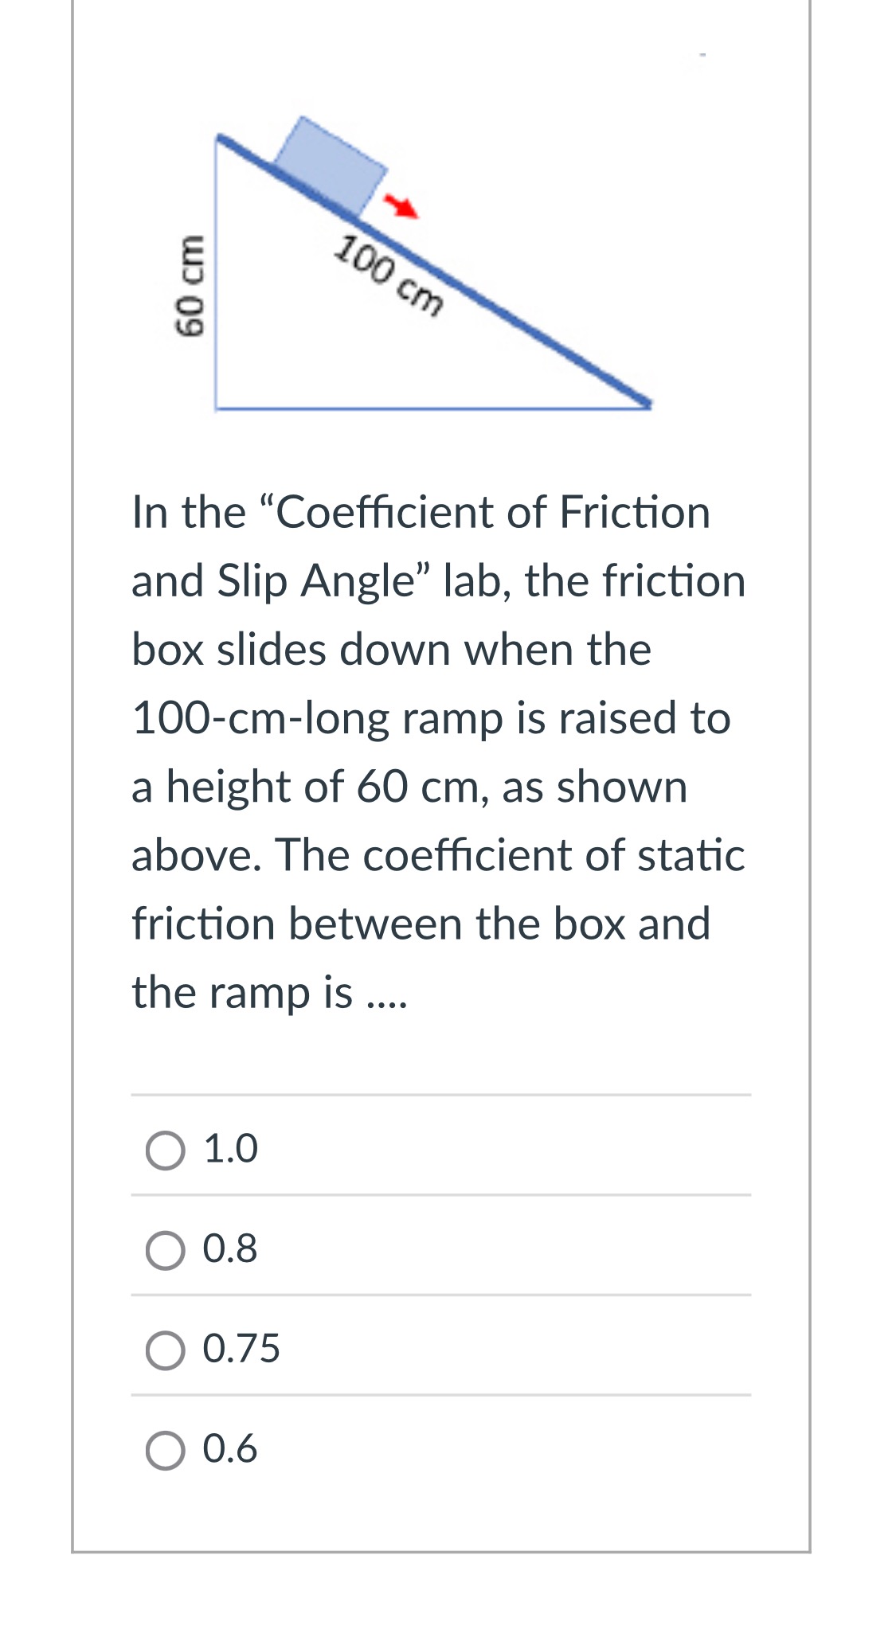Click the "100-cm-long ramp is raised to" line
Screen dimensions: 896x1641
pyautogui.click(x=431, y=718)
